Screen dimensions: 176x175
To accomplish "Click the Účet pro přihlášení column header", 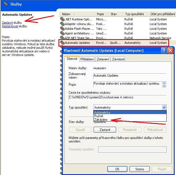I will pos(162,14).
